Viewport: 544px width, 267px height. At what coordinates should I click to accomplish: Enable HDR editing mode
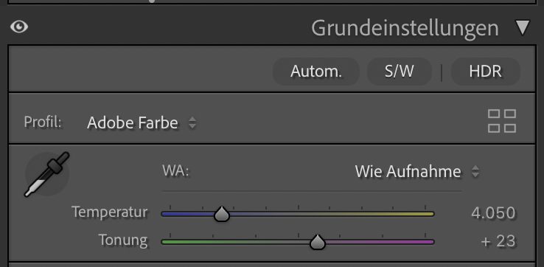[485, 72]
